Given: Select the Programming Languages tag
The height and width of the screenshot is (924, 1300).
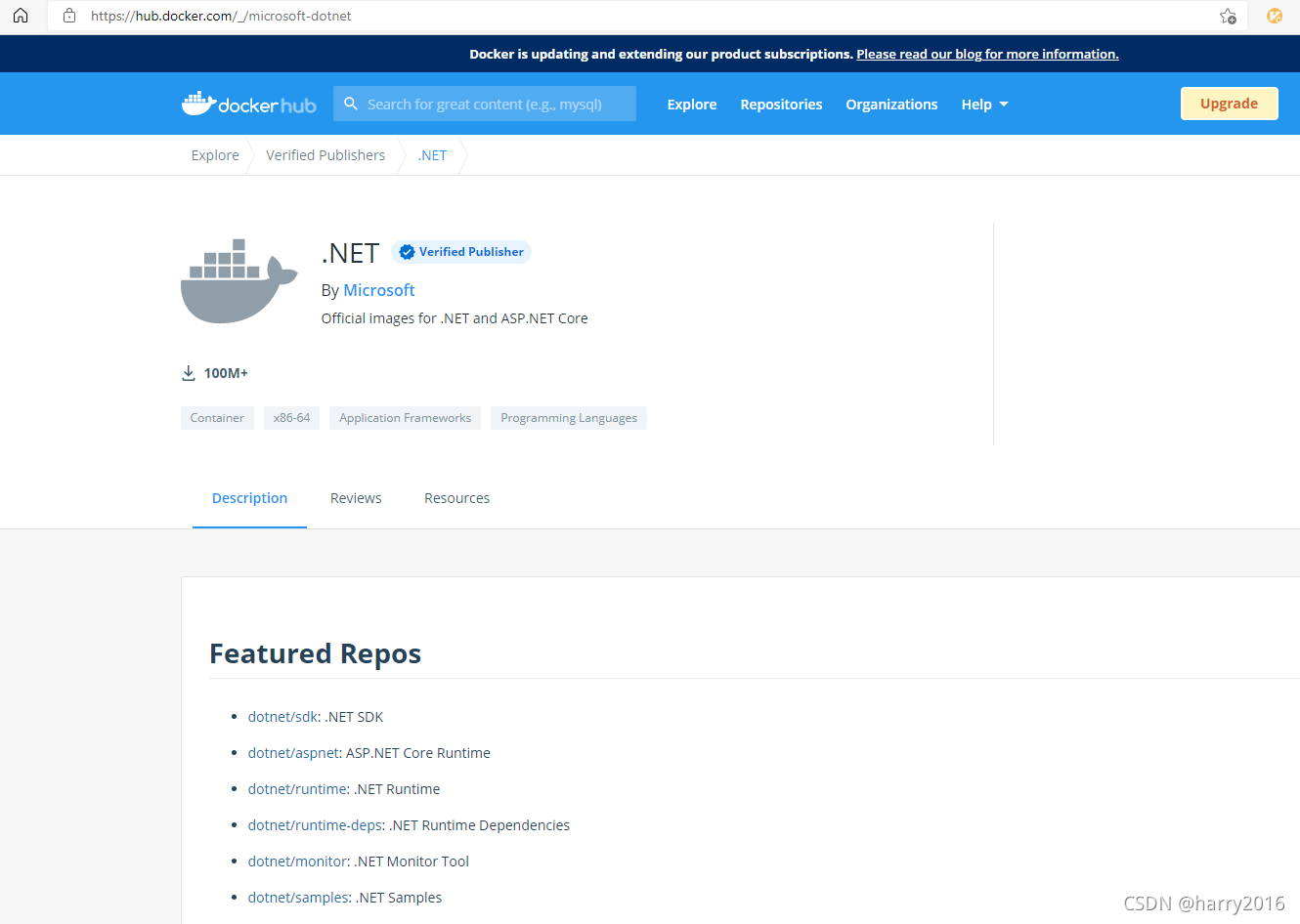Looking at the screenshot, I should pos(569,418).
